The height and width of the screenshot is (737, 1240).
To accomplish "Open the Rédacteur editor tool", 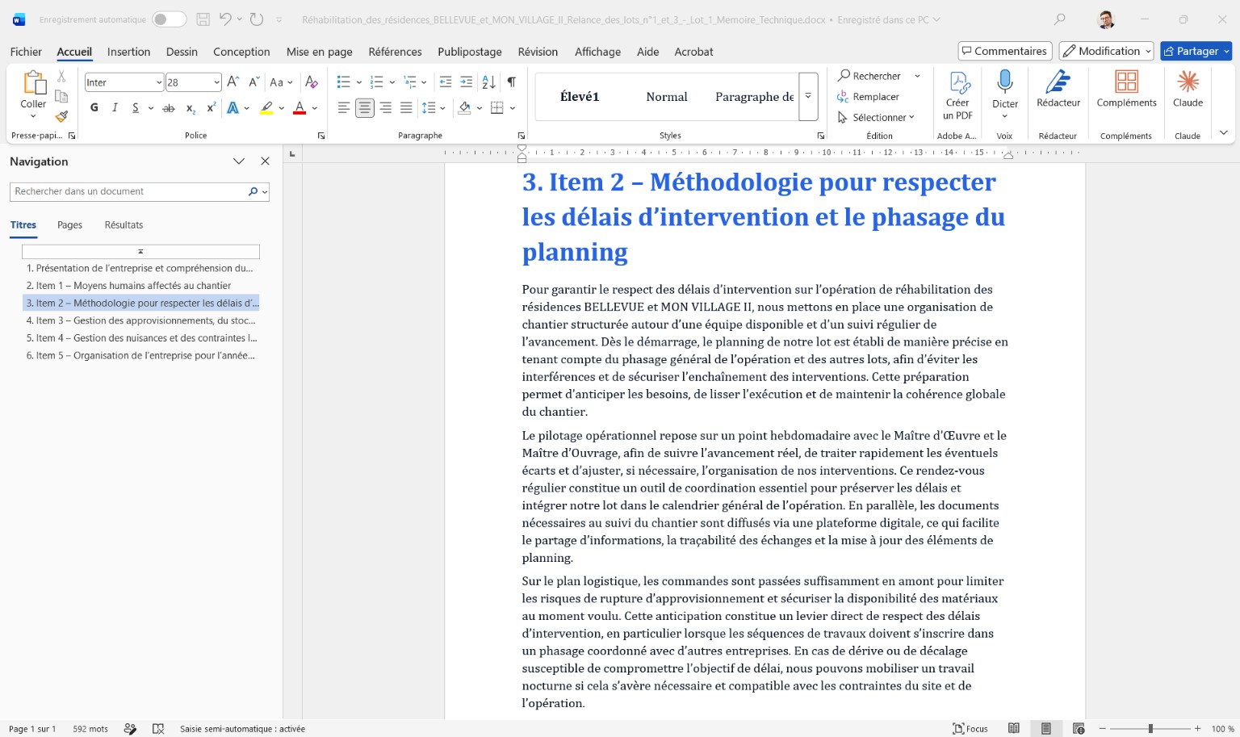I will pyautogui.click(x=1058, y=89).
